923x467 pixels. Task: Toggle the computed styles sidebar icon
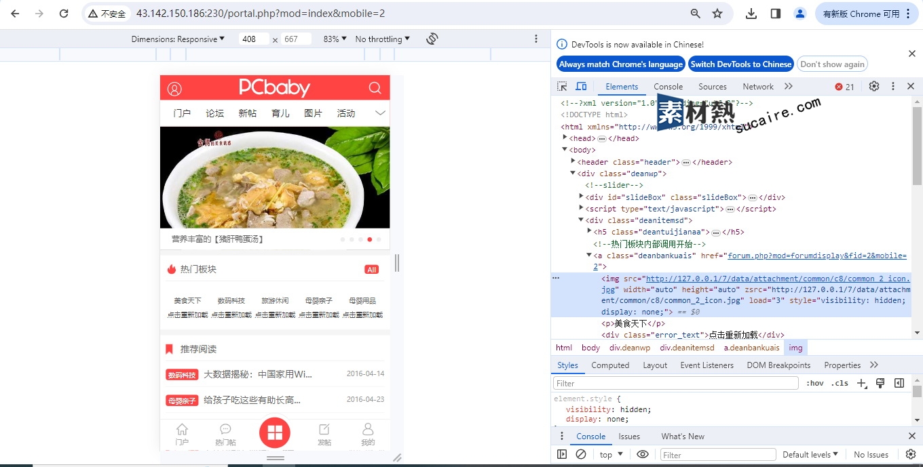coord(899,383)
